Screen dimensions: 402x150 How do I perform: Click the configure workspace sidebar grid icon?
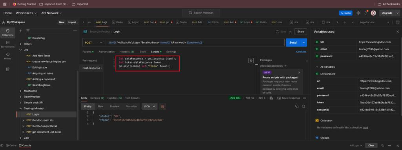(x=8, y=69)
